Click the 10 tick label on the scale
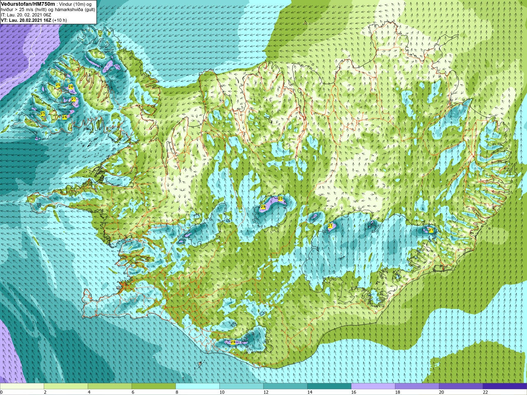Viewport: 527px width, 395px height. 222,392
